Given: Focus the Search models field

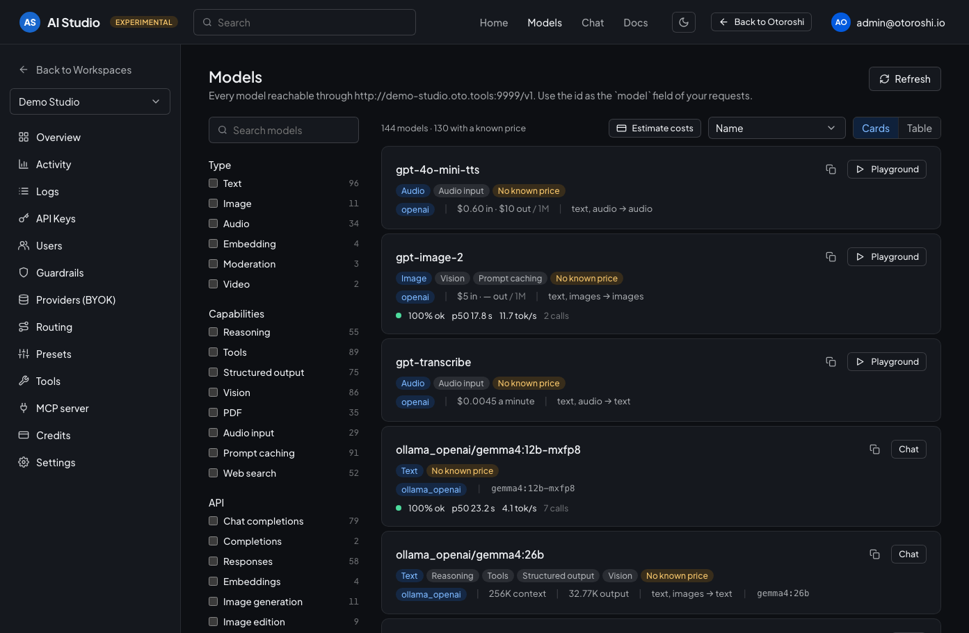Looking at the screenshot, I should (284, 130).
